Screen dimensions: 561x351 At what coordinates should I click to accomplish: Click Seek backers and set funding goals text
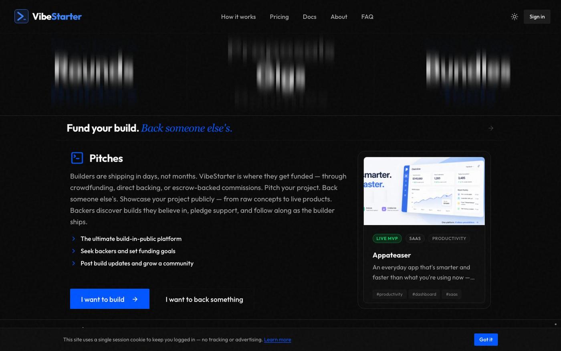click(128, 251)
